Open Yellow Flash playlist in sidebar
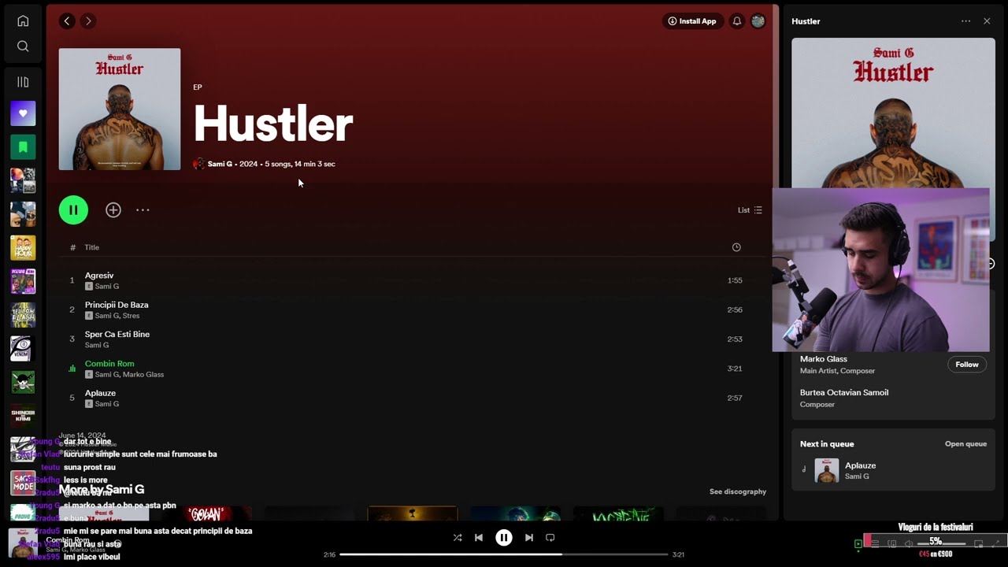1008x567 pixels. 23,315
